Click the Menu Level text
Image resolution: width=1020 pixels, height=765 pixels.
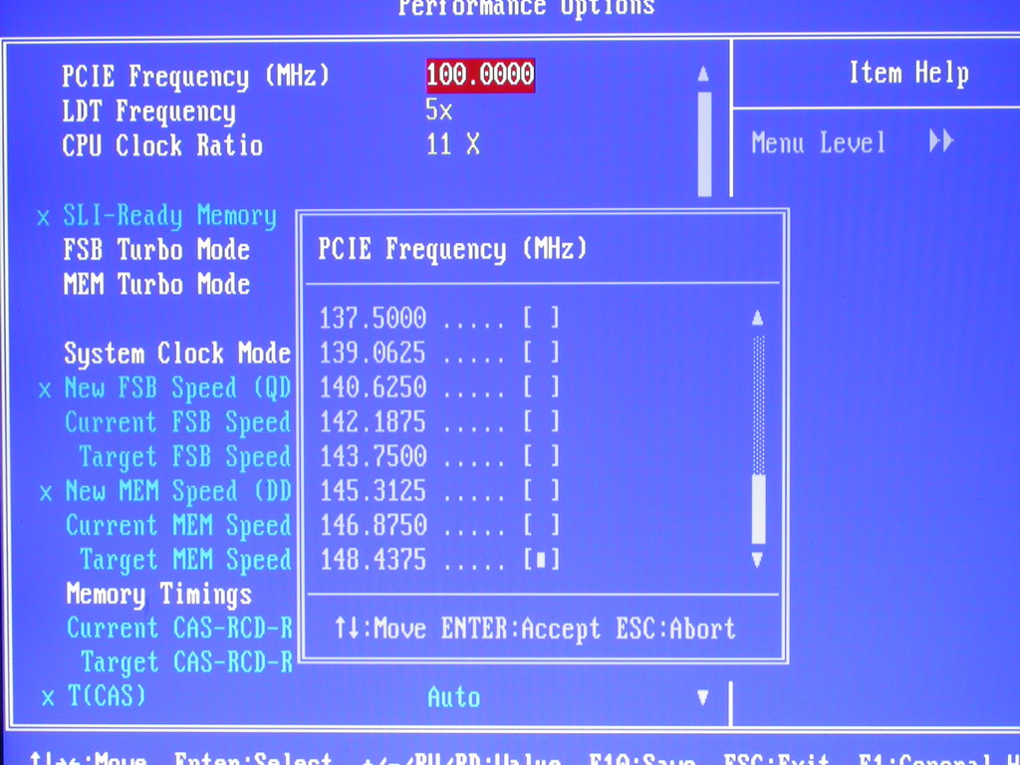[x=819, y=142]
